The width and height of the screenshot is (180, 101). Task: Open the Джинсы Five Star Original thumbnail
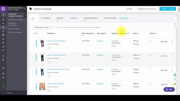click(42, 58)
